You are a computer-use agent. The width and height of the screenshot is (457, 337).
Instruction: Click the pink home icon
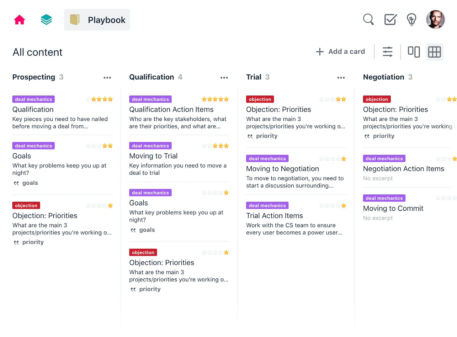tap(19, 20)
